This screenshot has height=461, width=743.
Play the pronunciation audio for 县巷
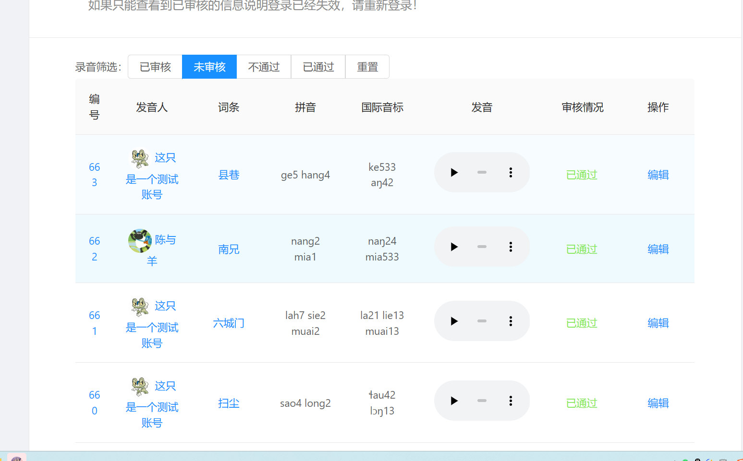[454, 172]
